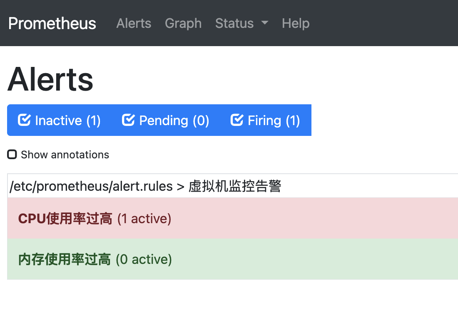Toggle the Firing (1) filter label
Viewport: 458px width, 315px height.
point(274,121)
